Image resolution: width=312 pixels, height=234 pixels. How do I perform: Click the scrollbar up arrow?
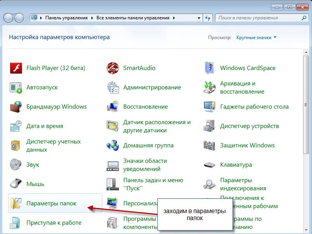pos(306,52)
